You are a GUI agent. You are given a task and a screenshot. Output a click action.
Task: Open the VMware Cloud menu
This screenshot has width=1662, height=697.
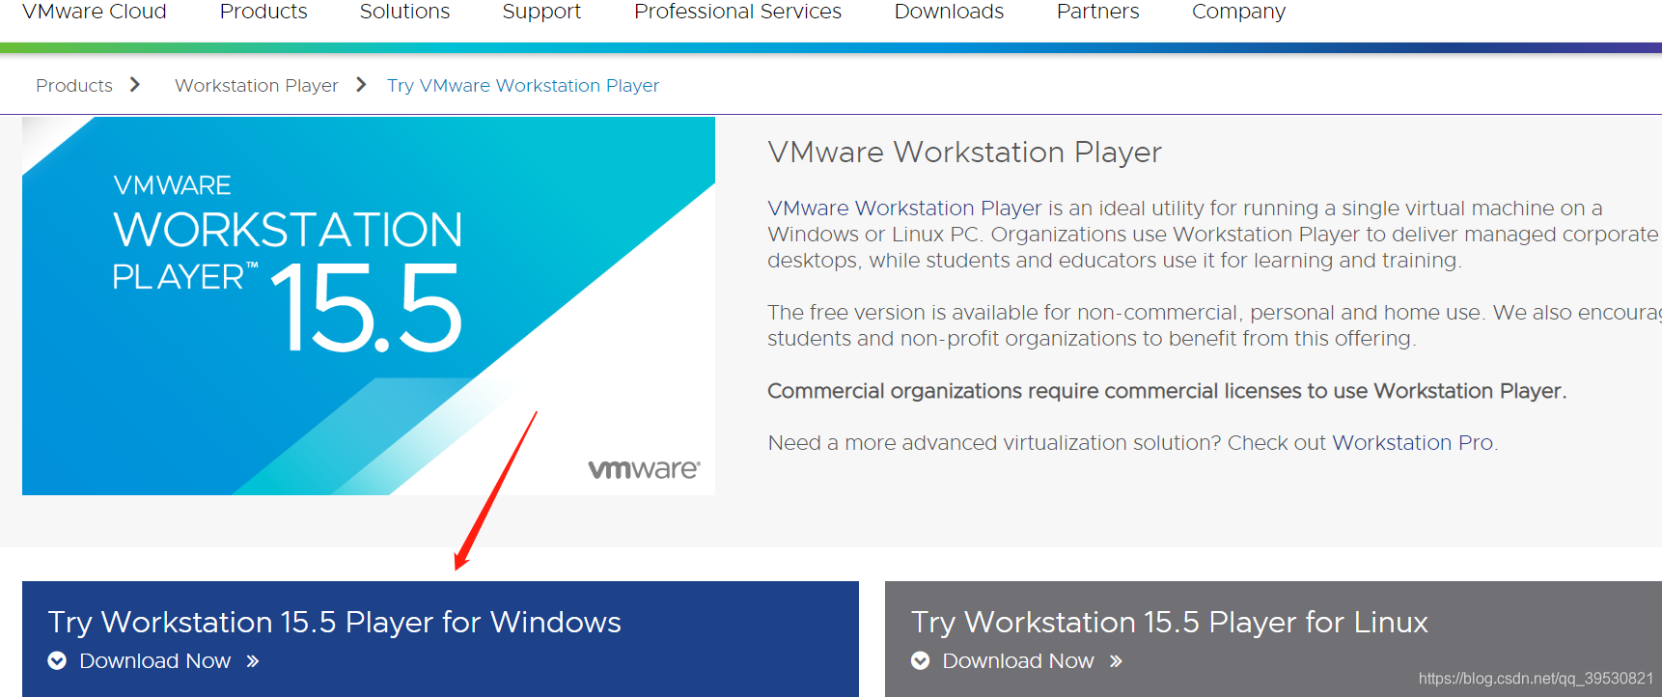pos(94,12)
